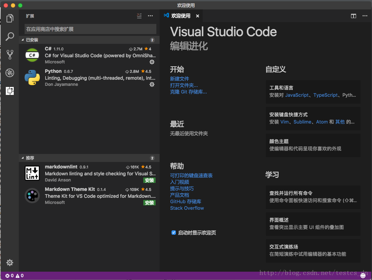Select the C# for Visual Studio Code description
This screenshot has height=280, width=372.
click(100, 55)
